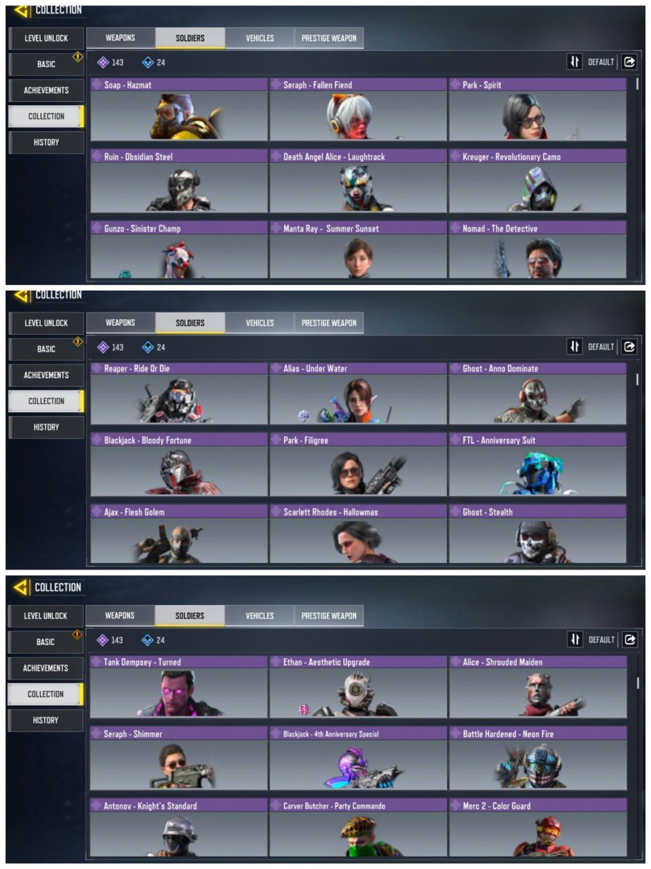Click back arrow beside the fully visible COLLECTION title
The height and width of the screenshot is (869, 651).
[22, 587]
